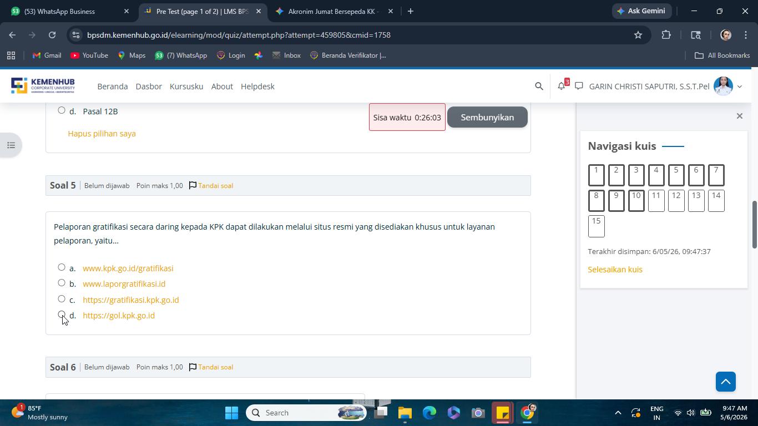Jump to question 11 in quiz navigation

[x=656, y=200]
